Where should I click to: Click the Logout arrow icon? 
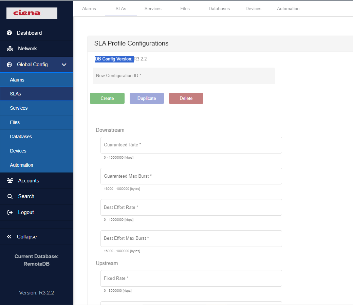click(10, 212)
